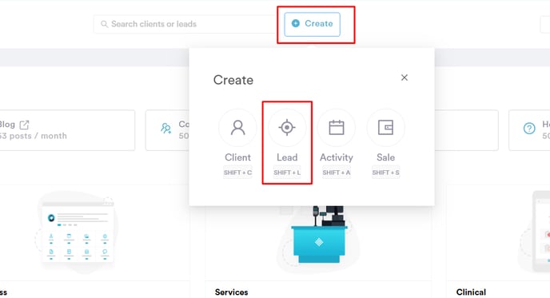Viewport: 550px width, 298px height.
Task: Click the SHIFT + C shortcut hint
Action: tap(237, 173)
